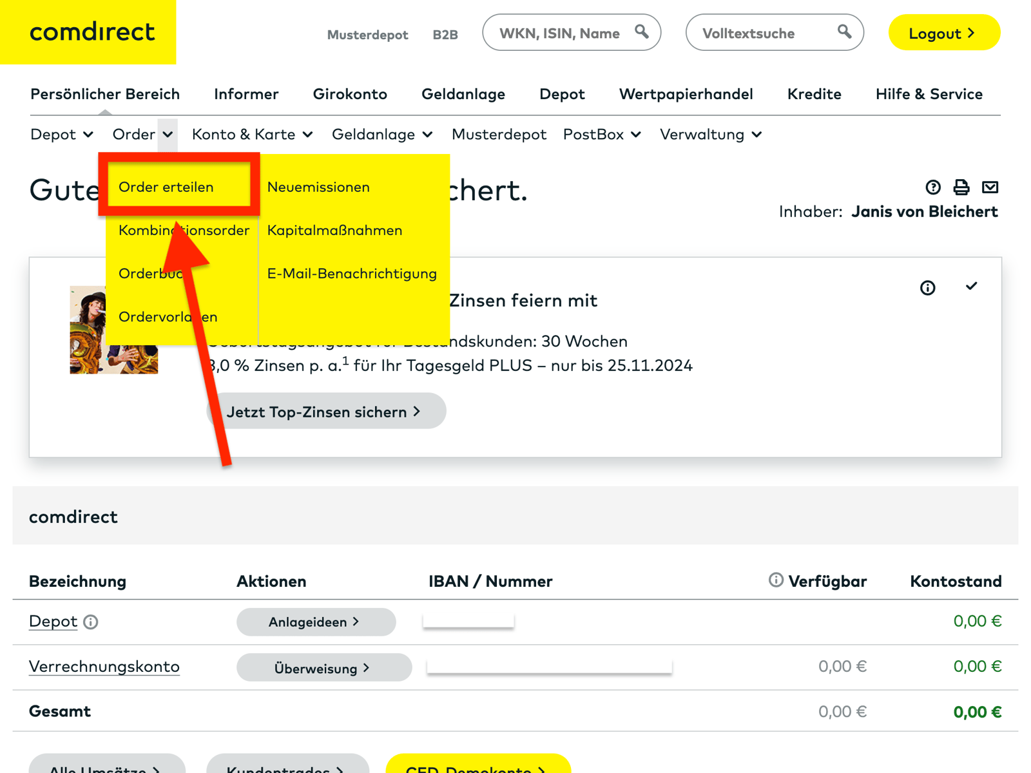Open the Girokonto menu item
1031x773 pixels.
350,94
